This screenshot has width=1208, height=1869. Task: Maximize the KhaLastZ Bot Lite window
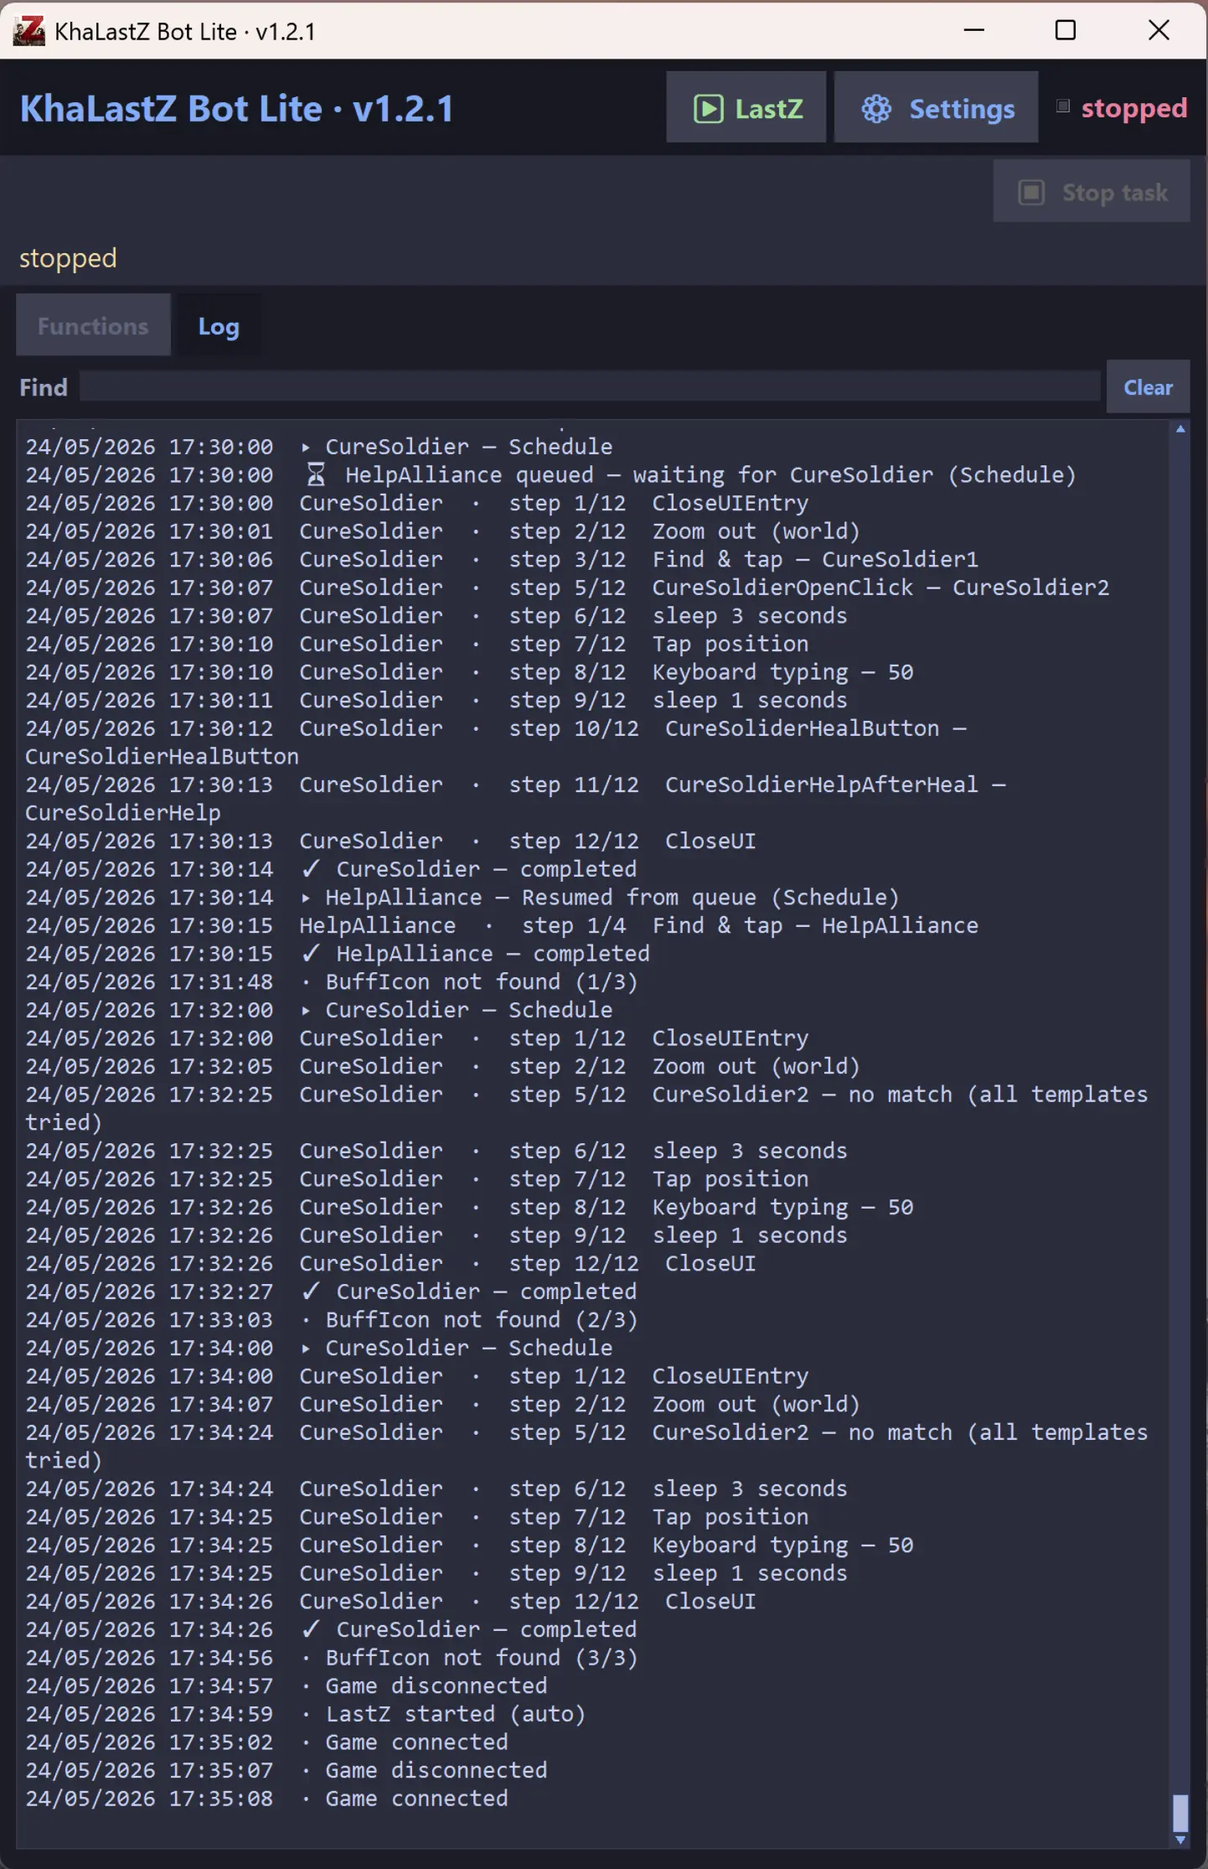[x=1066, y=30]
